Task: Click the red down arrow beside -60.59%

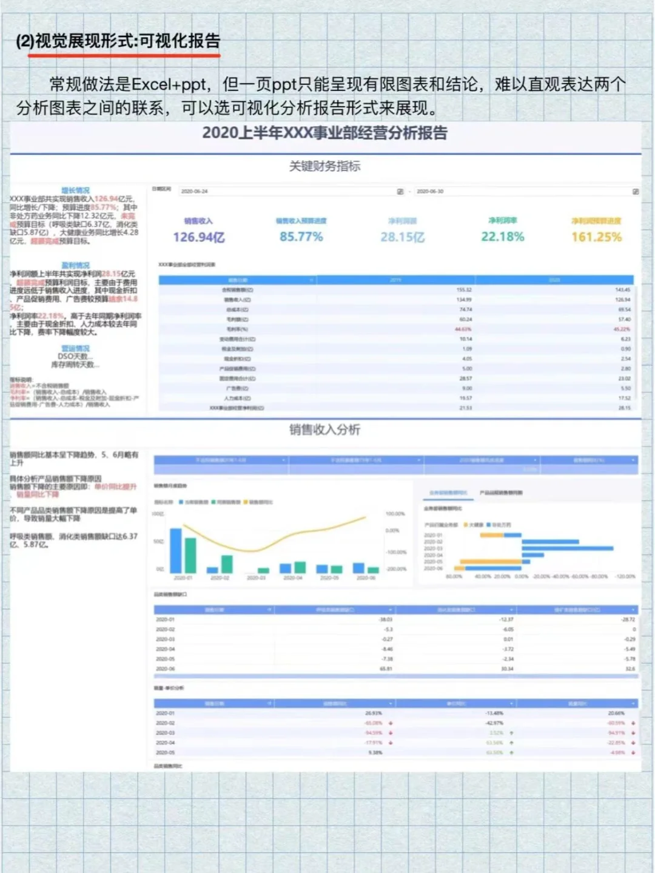Action: coord(633,723)
